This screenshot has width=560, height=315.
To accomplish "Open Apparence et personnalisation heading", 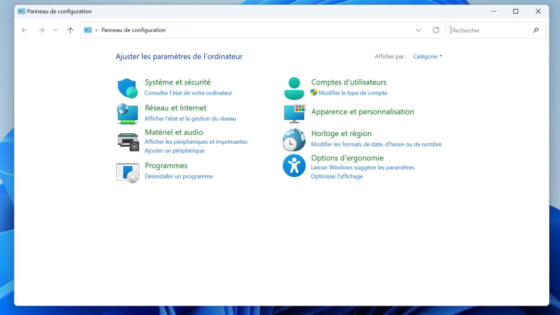I will [363, 112].
